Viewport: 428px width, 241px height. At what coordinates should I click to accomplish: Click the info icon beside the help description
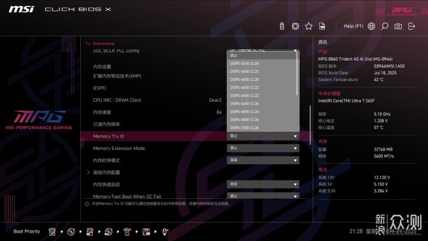(x=87, y=204)
